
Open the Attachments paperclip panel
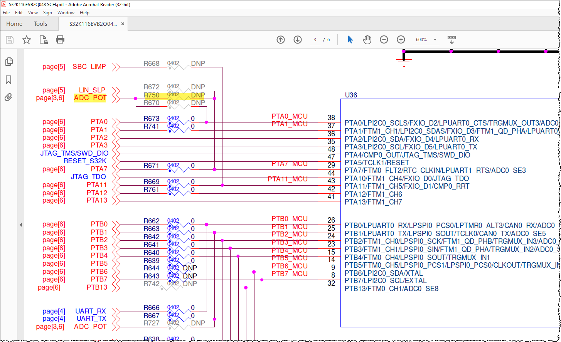tap(9, 97)
